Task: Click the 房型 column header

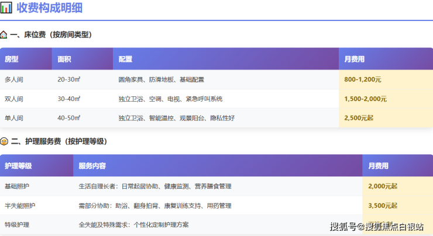Action: click(x=12, y=59)
